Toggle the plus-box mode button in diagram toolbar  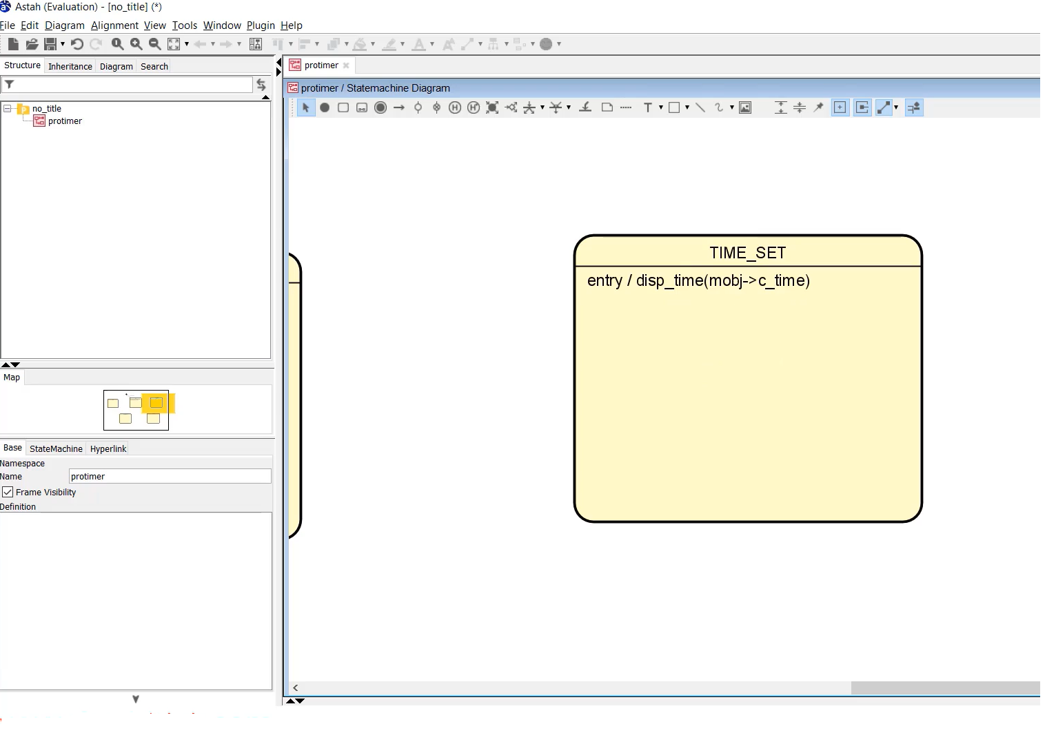pyautogui.click(x=840, y=107)
